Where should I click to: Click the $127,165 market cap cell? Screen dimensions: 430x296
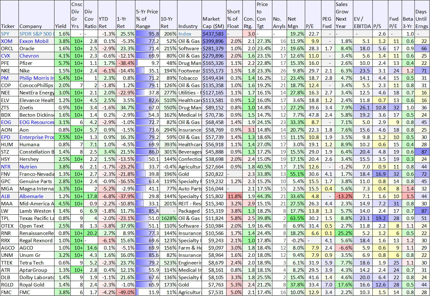(214, 93)
